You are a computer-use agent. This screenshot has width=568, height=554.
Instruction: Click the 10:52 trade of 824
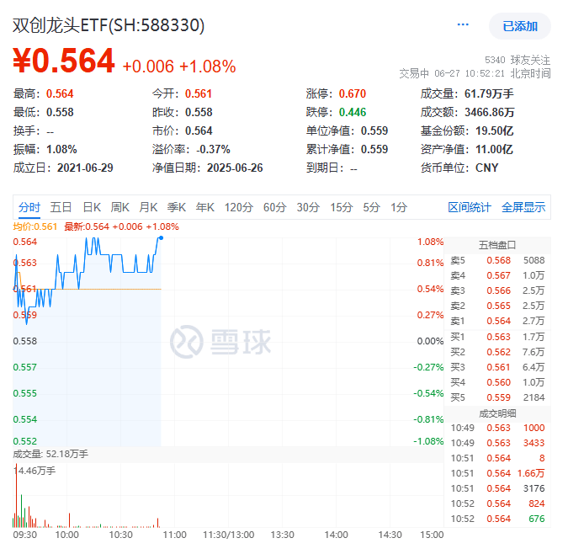[497, 504]
